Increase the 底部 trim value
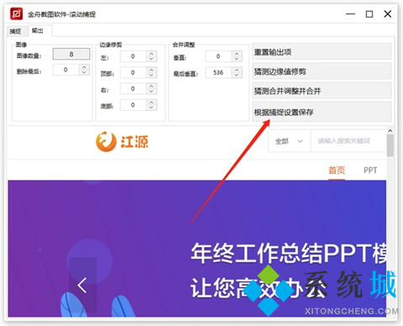Image resolution: width=403 pixels, height=326 pixels. click(x=151, y=103)
